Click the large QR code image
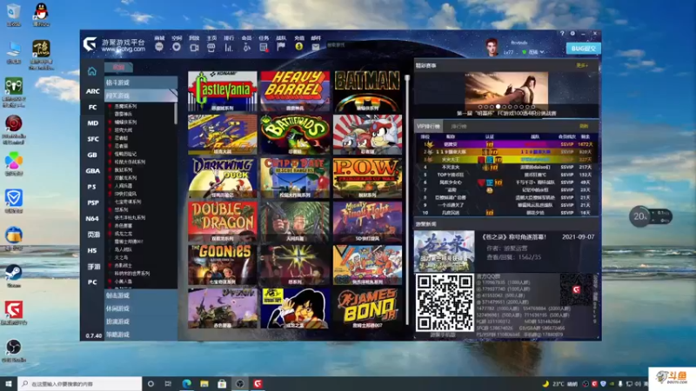 445,302
